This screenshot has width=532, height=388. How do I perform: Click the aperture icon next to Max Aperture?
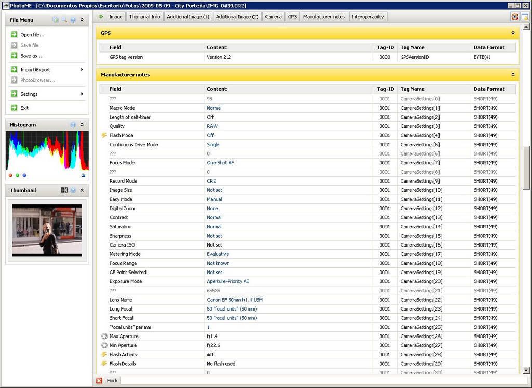[x=104, y=337]
